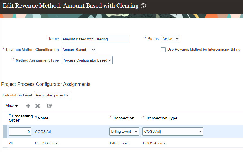Expand the Transaction Billing Event dropdown

pos(124,132)
